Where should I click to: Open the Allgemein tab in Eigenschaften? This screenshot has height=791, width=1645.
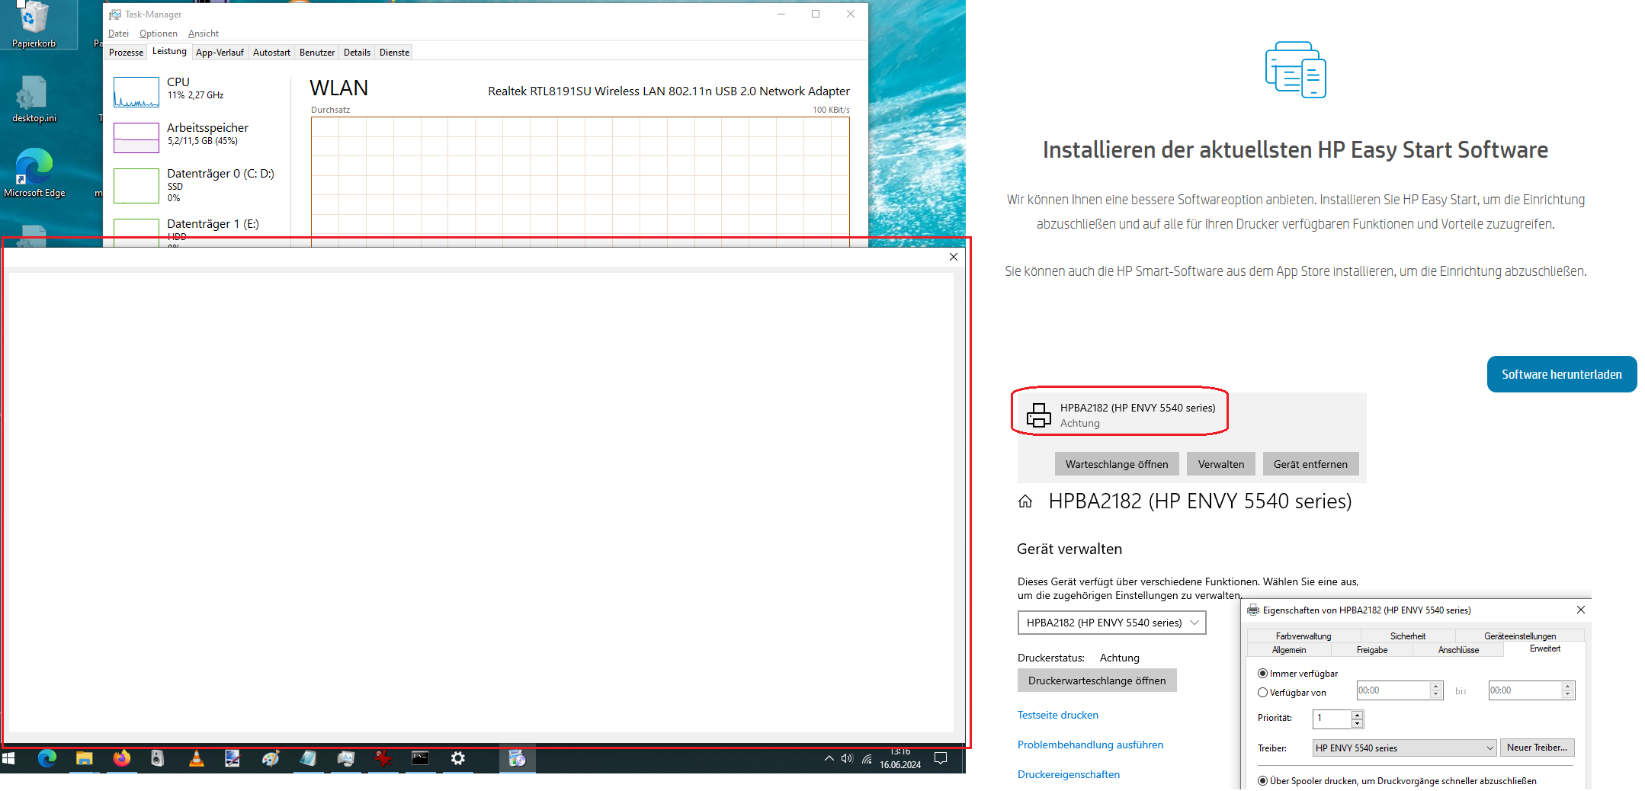coord(1289,650)
